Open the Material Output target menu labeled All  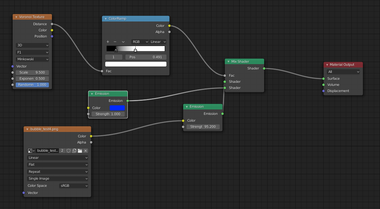point(343,72)
